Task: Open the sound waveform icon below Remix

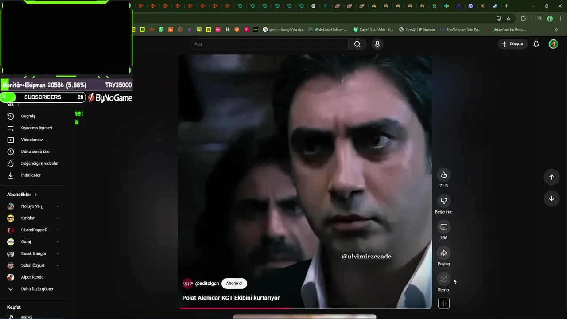Action: pyautogui.click(x=443, y=303)
